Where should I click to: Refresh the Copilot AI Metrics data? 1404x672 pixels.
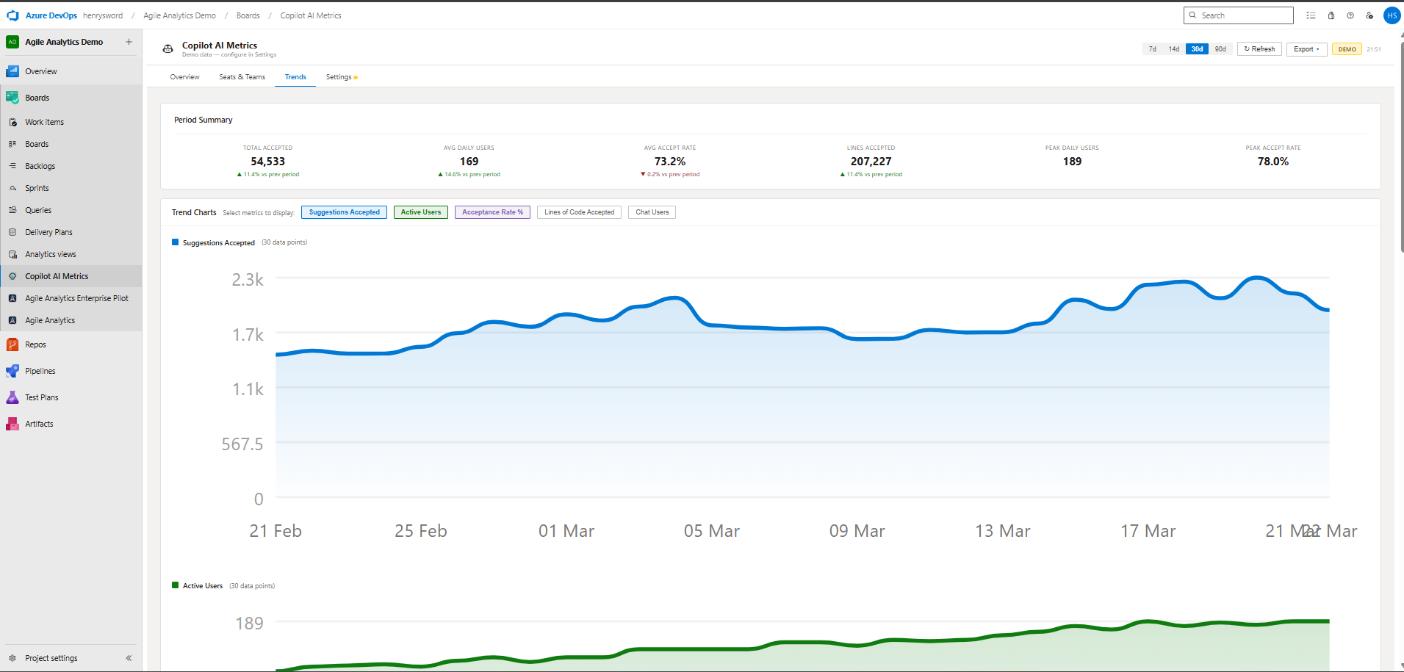1259,48
